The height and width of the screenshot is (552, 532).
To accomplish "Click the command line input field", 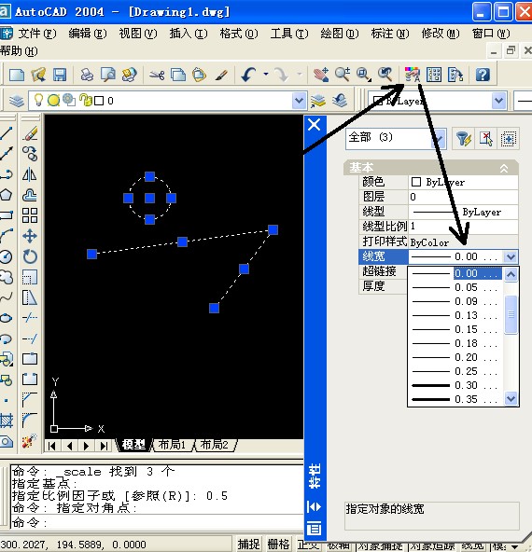I will pos(157,523).
